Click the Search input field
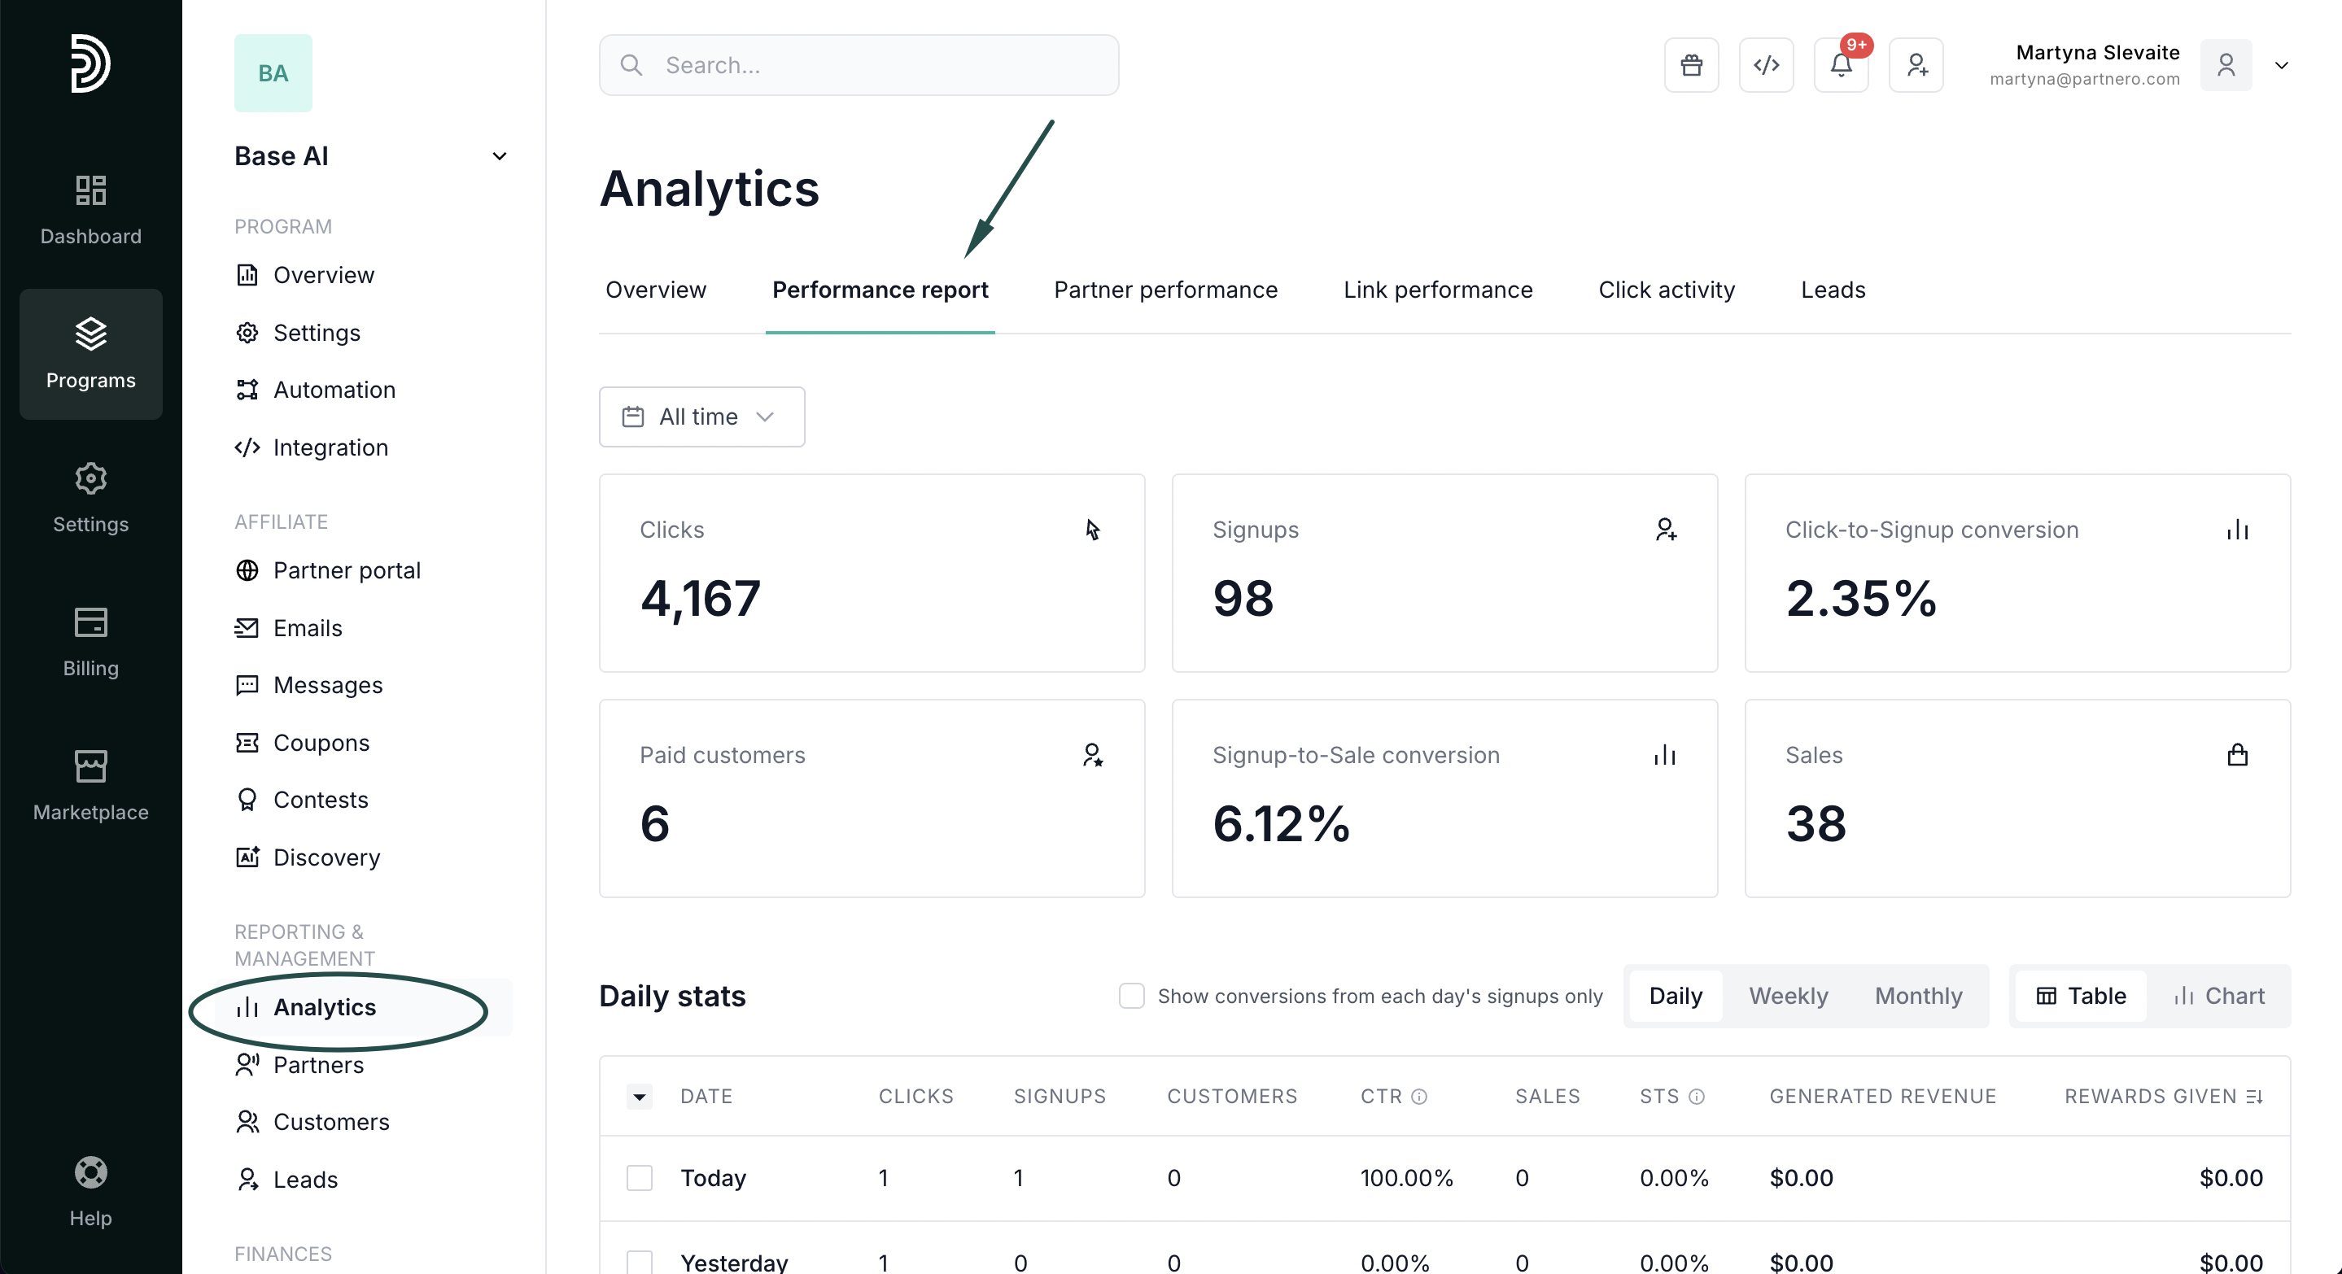Screen dimensions: 2342x1274 [x=859, y=65]
